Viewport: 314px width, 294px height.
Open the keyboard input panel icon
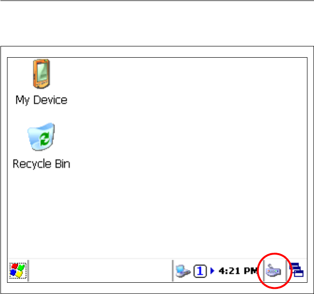[x=274, y=271]
